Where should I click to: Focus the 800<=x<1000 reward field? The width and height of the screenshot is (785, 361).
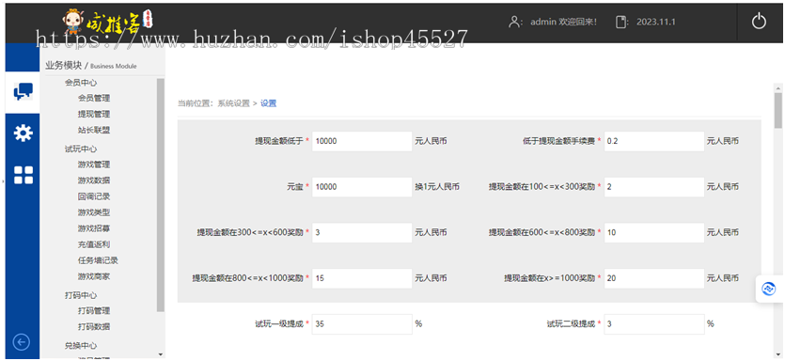(x=362, y=278)
